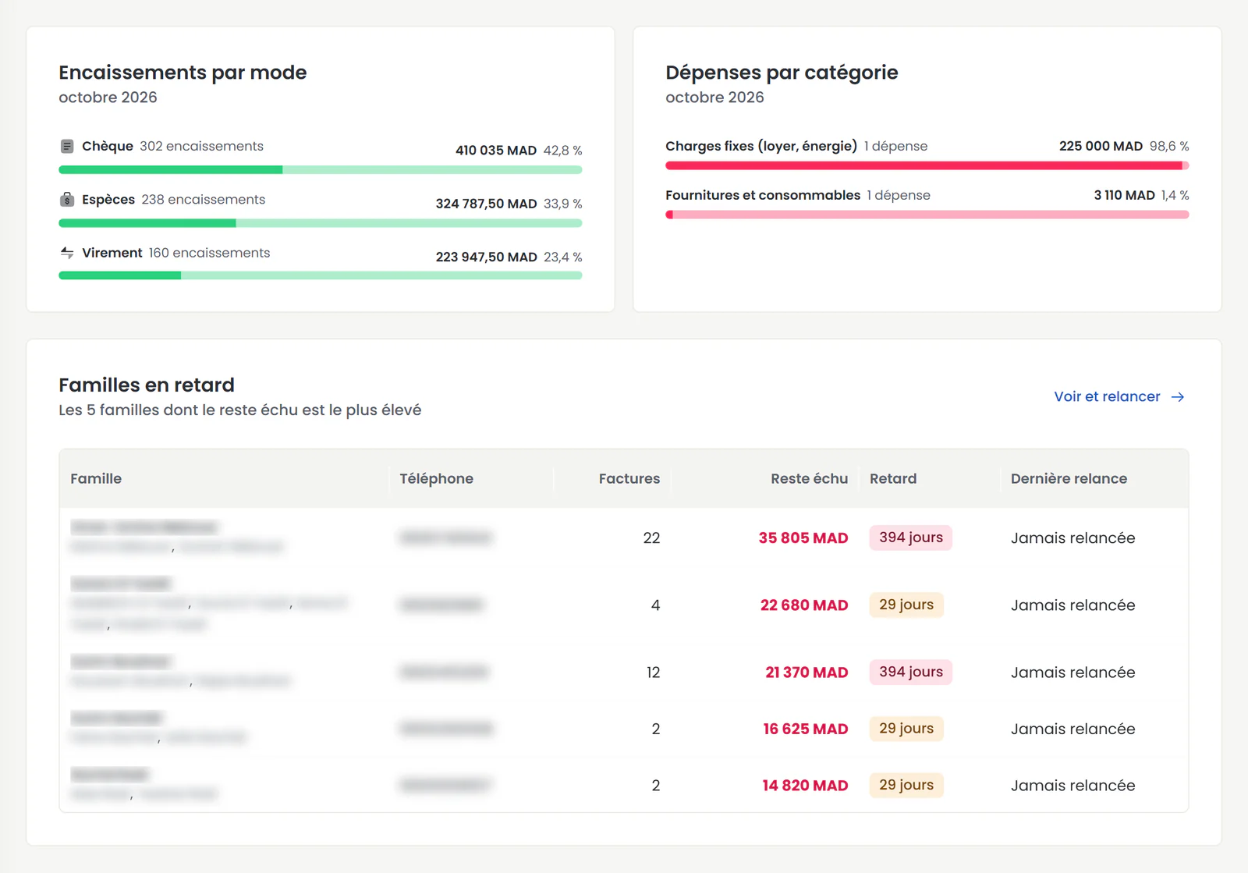1248x873 pixels.
Task: Click the Virement transfer arrows icon
Action: [x=67, y=253]
